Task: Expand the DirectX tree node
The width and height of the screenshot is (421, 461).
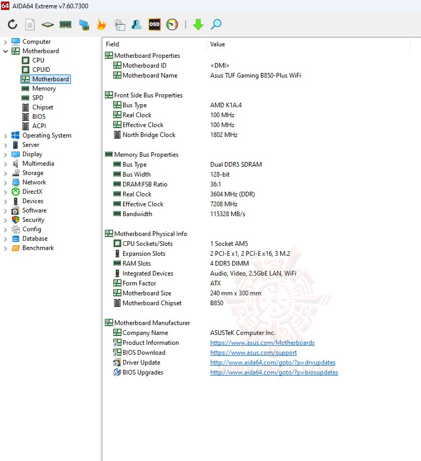Action: click(x=5, y=192)
